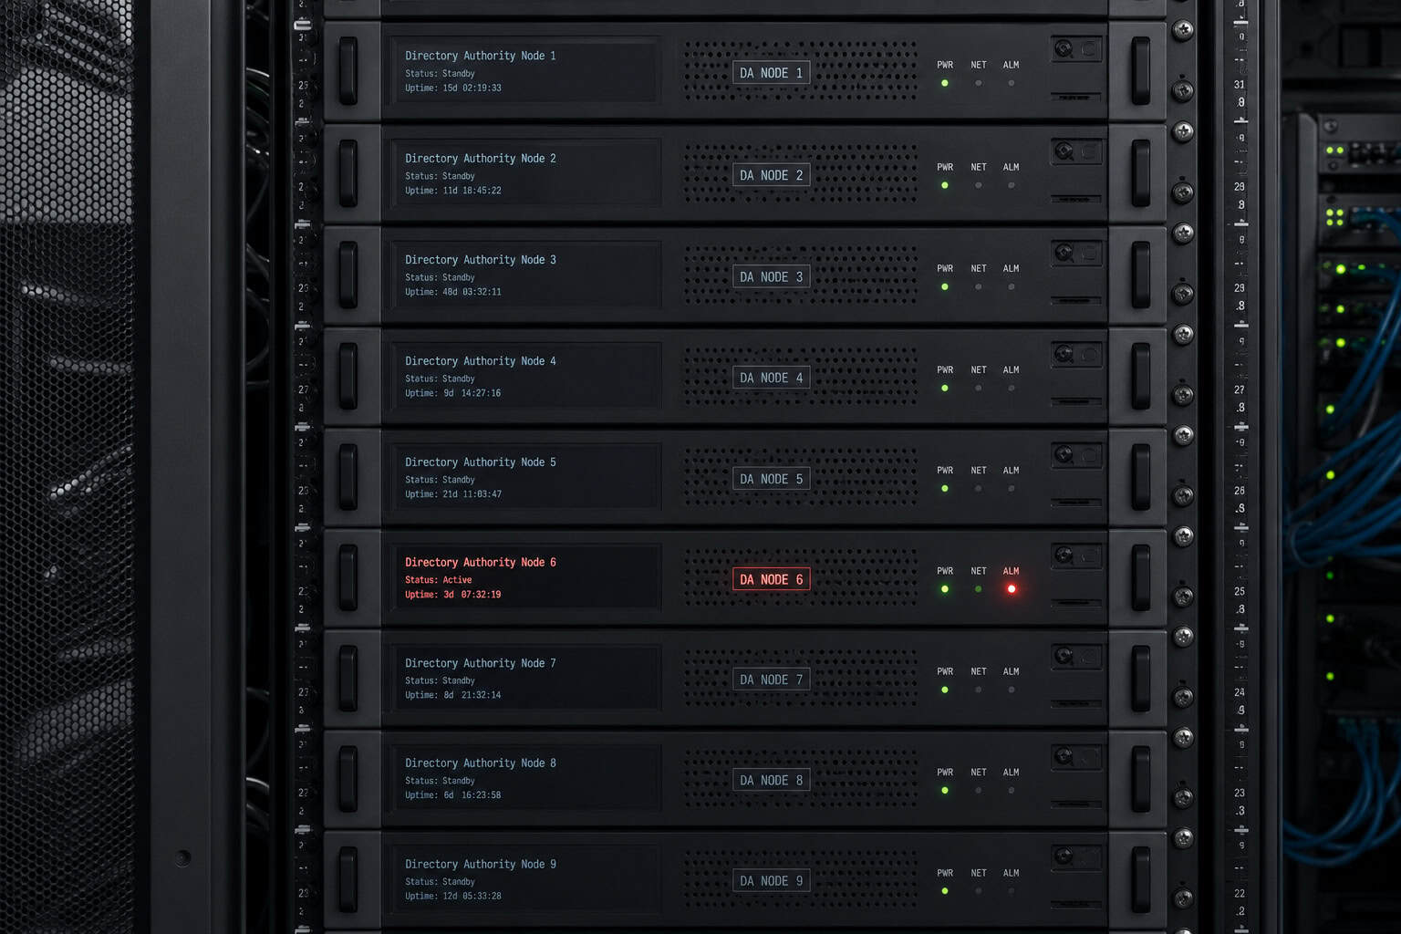Select the DA NODE 5 label plate

point(772,479)
